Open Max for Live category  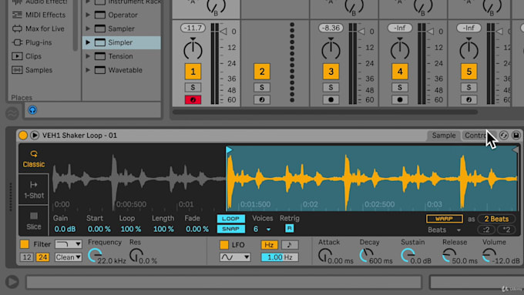[38, 28]
